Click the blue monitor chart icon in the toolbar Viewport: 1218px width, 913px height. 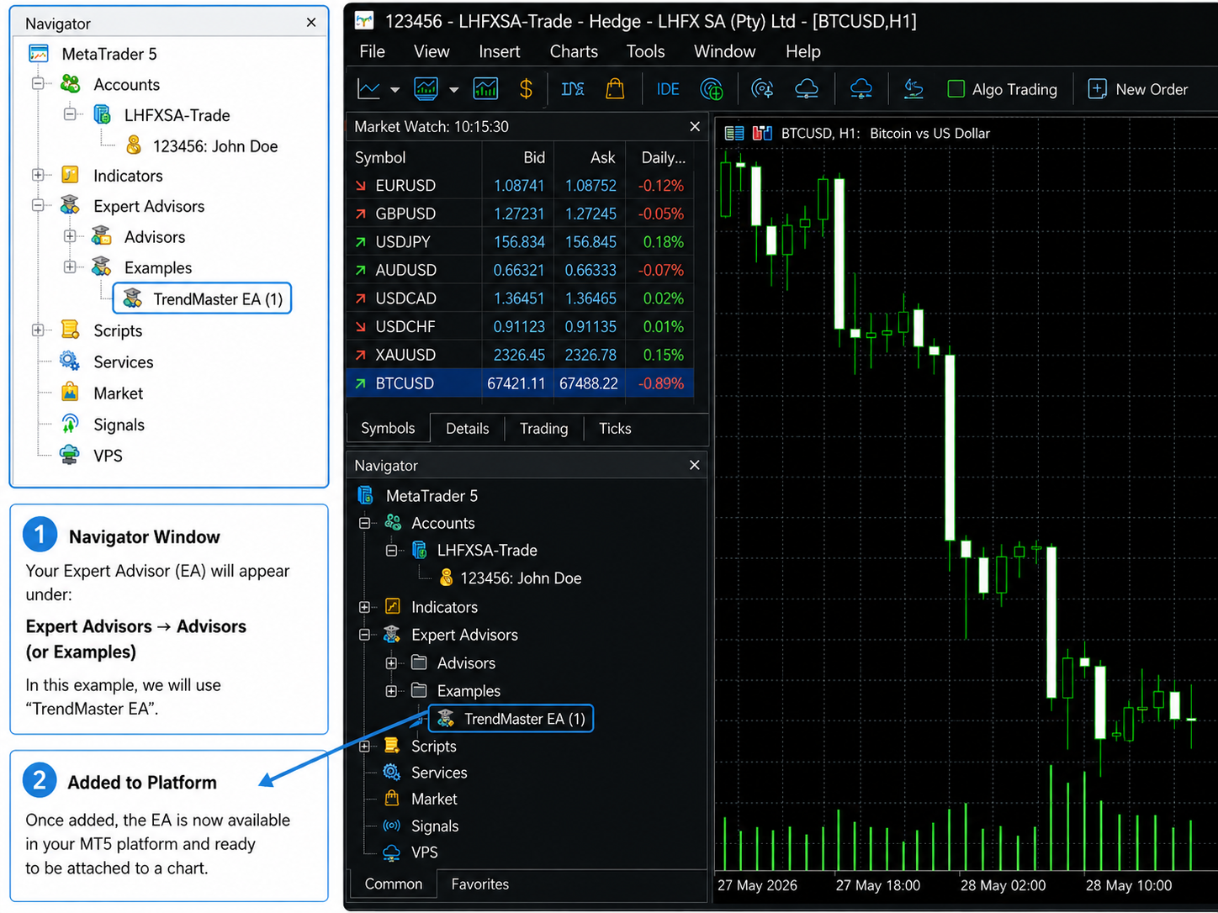tap(426, 88)
